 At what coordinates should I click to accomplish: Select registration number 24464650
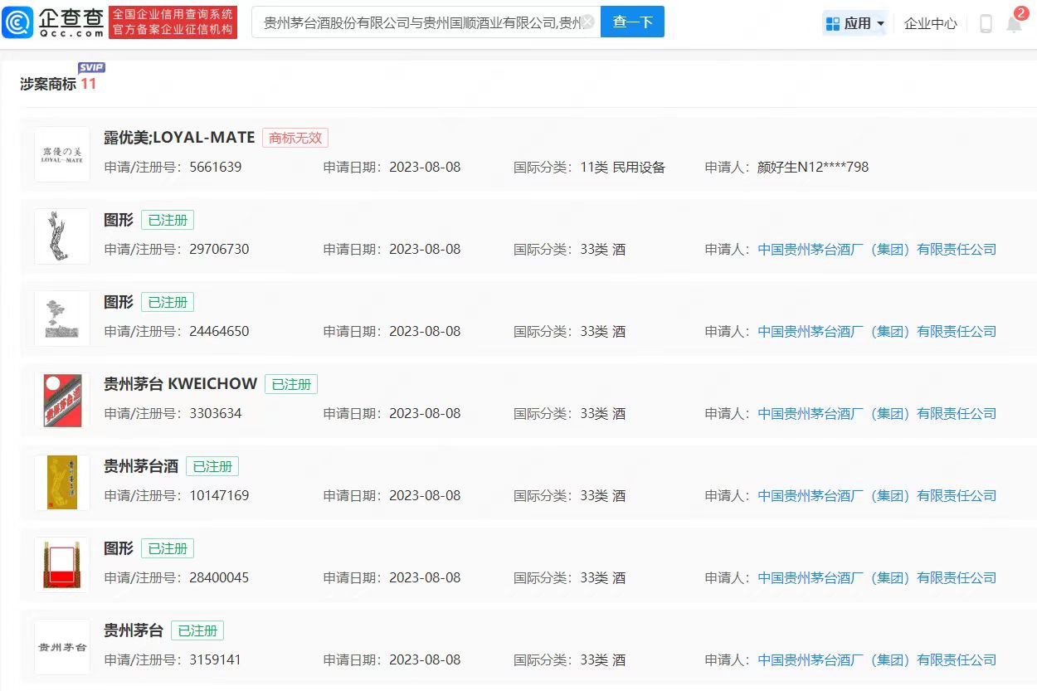click(x=219, y=331)
